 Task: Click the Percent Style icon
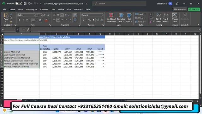click(x=89, y=20)
